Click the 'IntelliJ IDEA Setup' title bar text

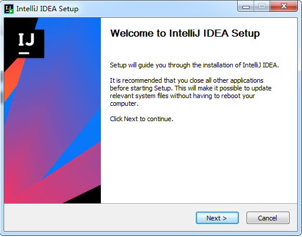tap(47, 9)
